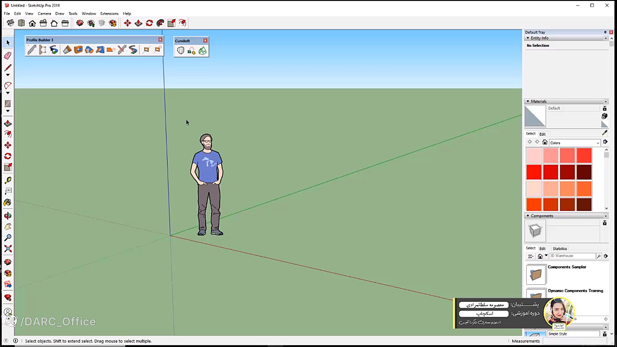Toggle Components secondary selection pane
Screen dimensions: 617x347
[x=604, y=223]
